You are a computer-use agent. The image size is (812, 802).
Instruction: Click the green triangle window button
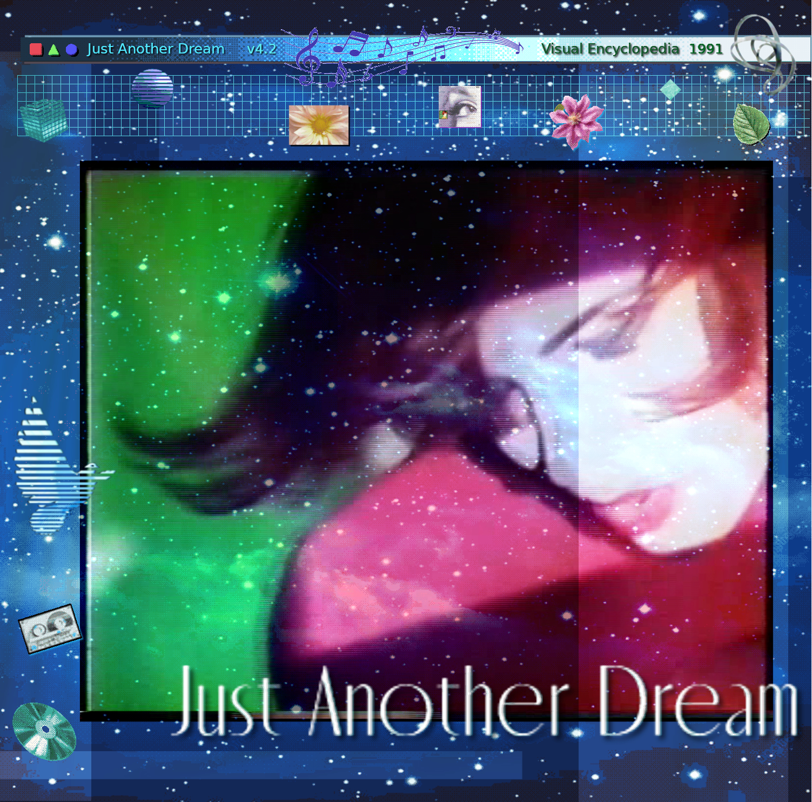click(x=53, y=50)
